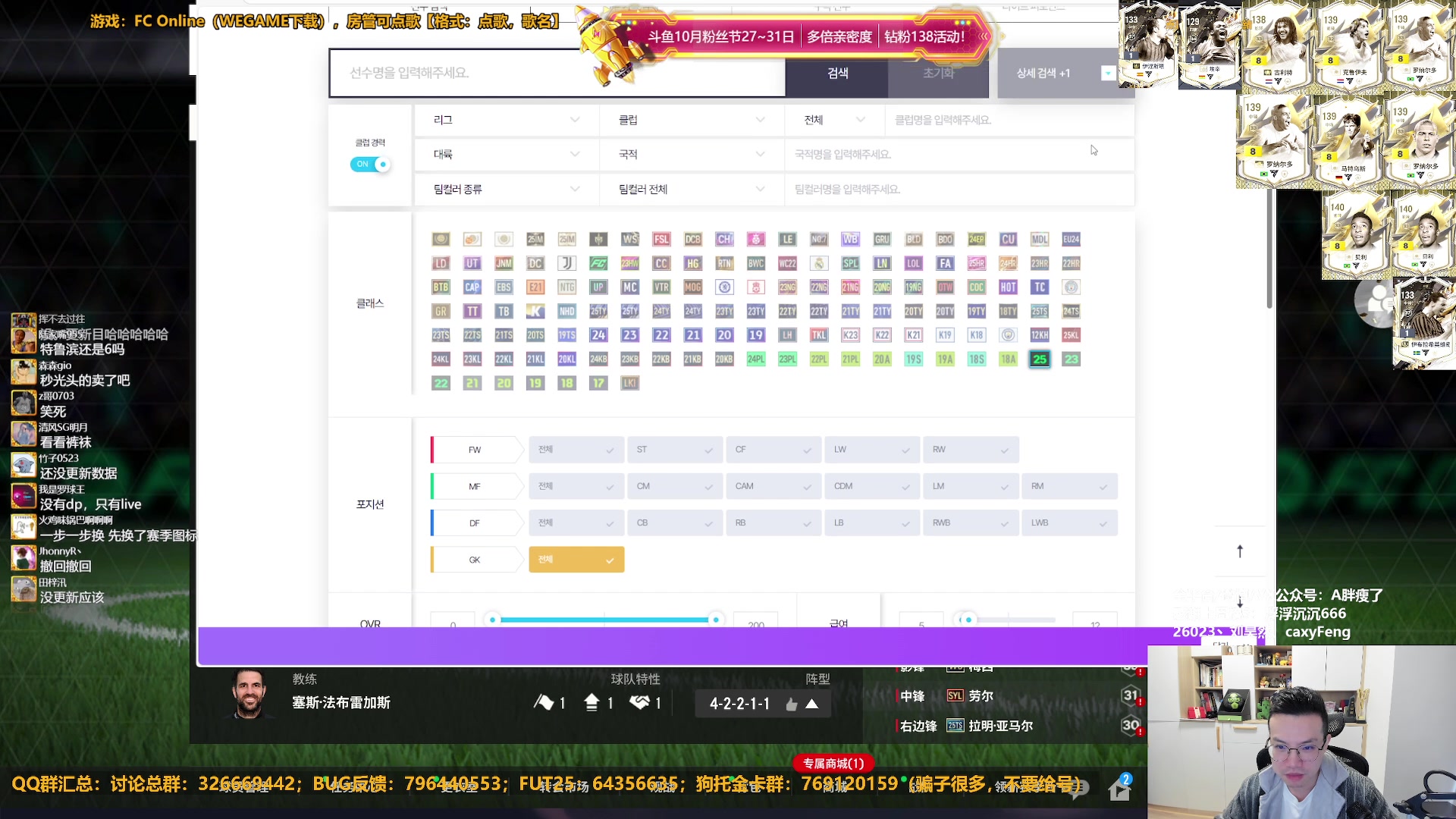Open the 국적 nationality dropdown
Screen dimensions: 1456x819
[691, 154]
